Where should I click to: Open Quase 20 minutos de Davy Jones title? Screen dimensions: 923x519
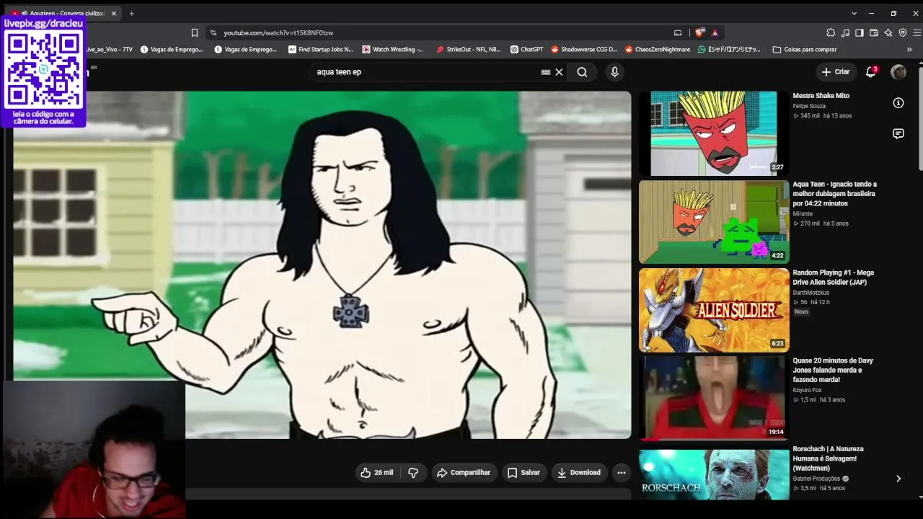point(833,370)
